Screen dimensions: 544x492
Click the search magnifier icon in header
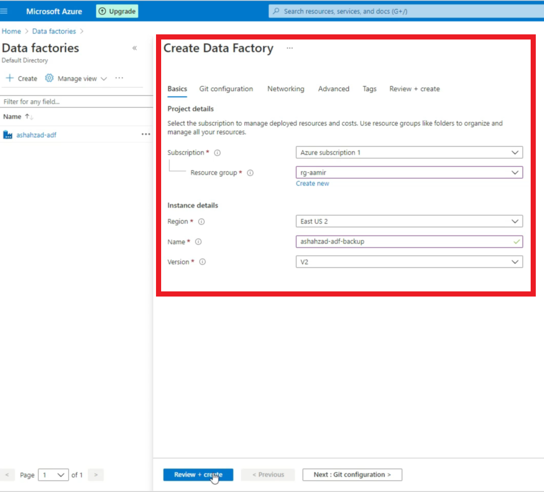click(x=276, y=11)
